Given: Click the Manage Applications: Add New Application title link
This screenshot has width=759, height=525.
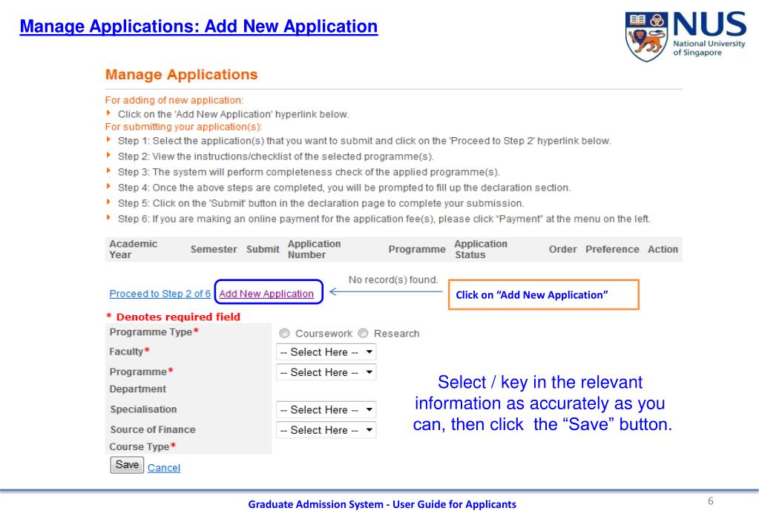Looking at the screenshot, I should pos(198,26).
